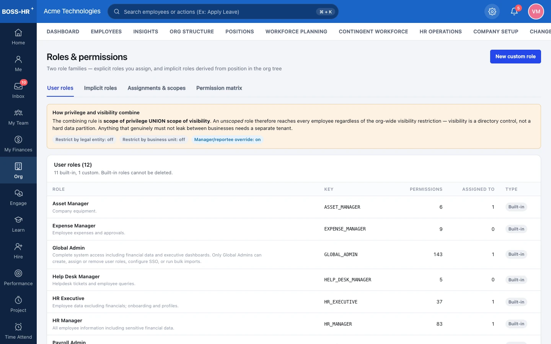Click the BOSS-HR logo
551x344 pixels.
click(x=17, y=11)
